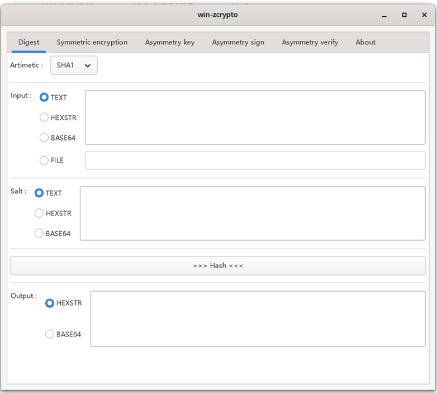The width and height of the screenshot is (437, 393).
Task: Click the FILE path input field
Action: coord(255,160)
